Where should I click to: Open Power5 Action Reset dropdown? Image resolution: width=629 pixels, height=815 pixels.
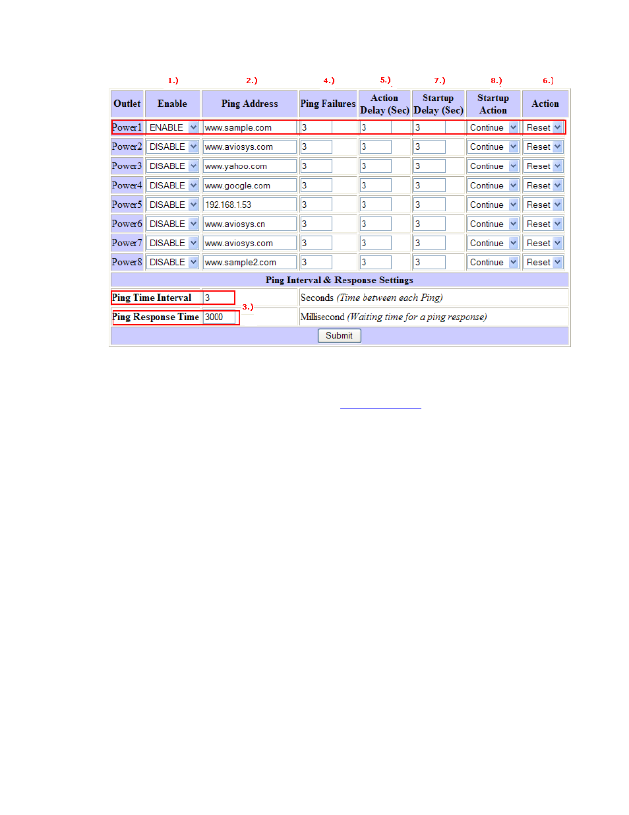544,205
